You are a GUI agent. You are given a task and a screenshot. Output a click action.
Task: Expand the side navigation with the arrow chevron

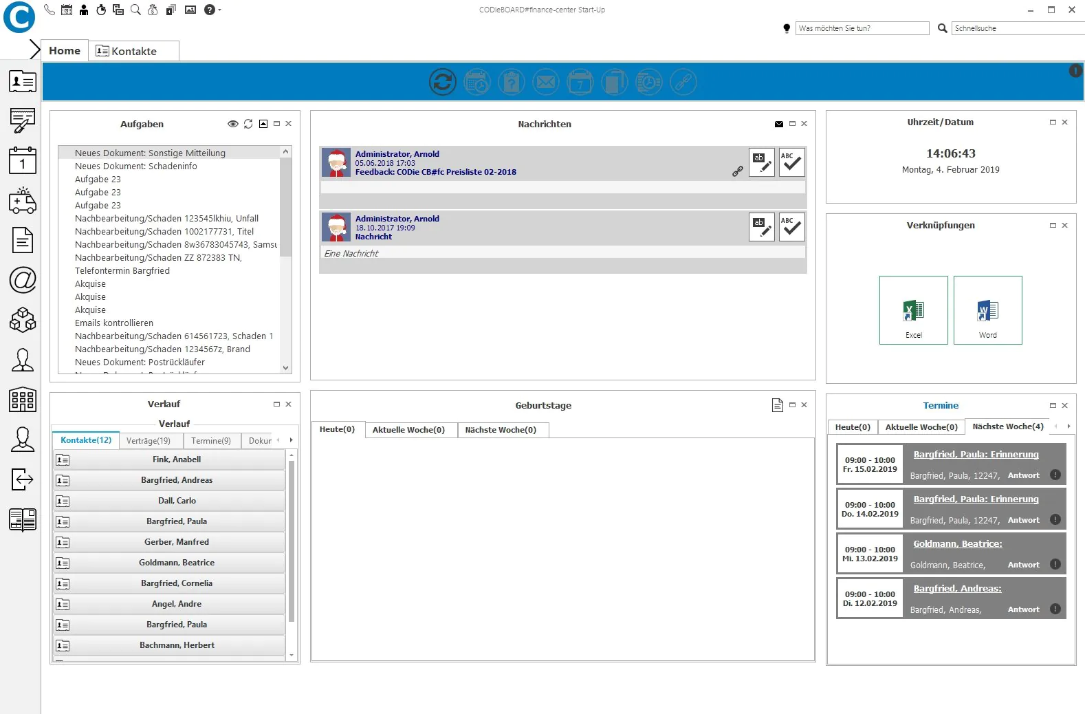34,49
